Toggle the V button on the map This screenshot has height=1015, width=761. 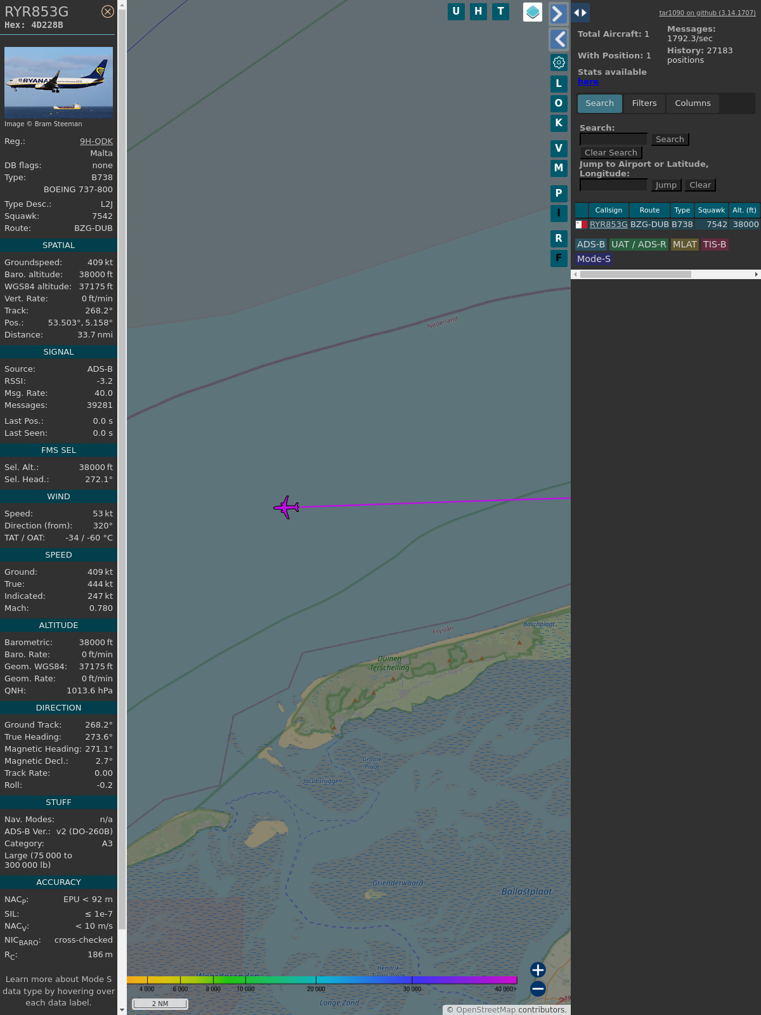pyautogui.click(x=559, y=148)
